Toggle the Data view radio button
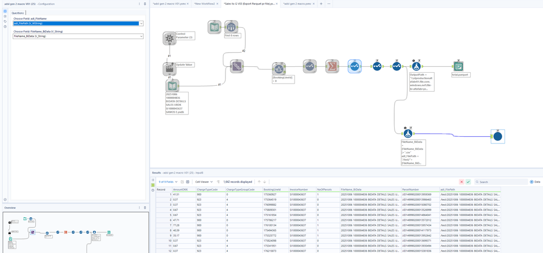Screen dimensions: 543x253 pyautogui.click(x=532, y=182)
